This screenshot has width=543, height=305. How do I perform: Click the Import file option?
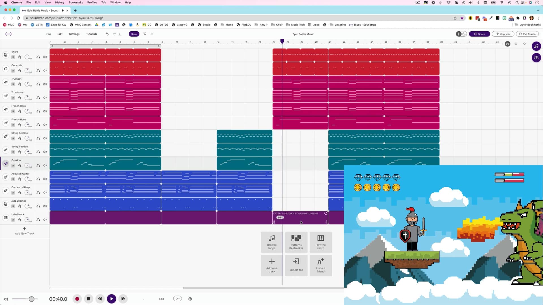[x=296, y=265]
